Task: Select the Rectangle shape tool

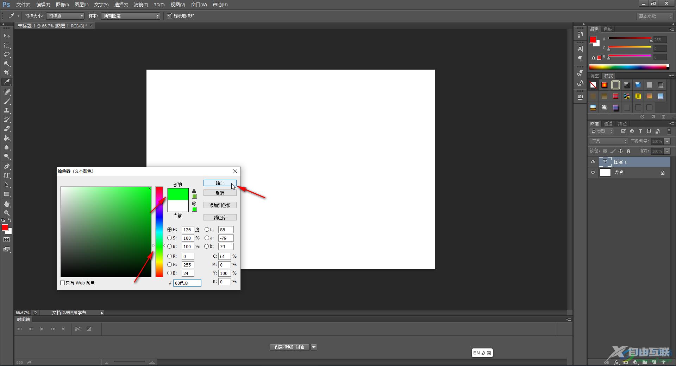Action: pyautogui.click(x=7, y=194)
